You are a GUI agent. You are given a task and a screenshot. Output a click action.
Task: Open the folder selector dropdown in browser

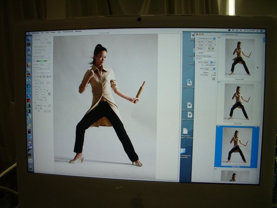pyautogui.click(x=206, y=38)
